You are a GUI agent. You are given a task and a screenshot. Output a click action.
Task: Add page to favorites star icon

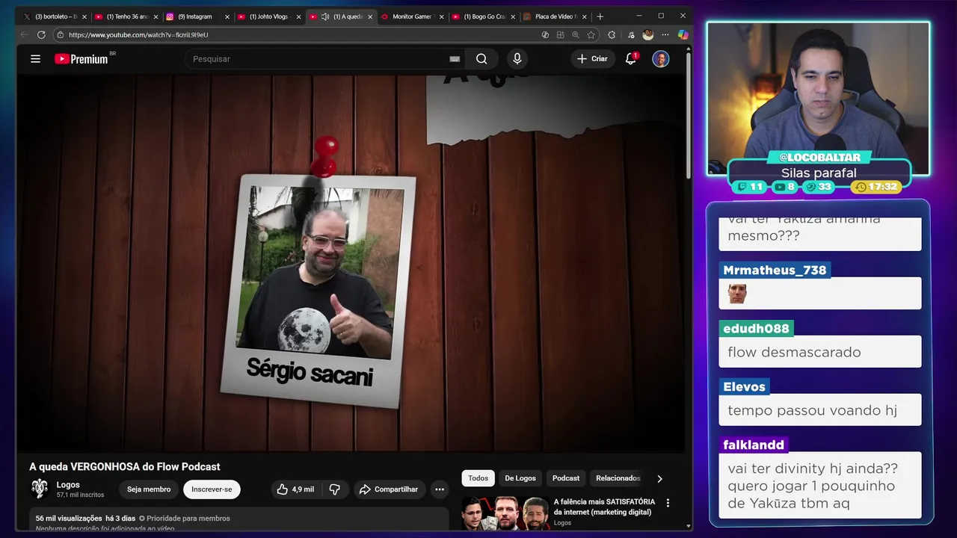coord(591,34)
